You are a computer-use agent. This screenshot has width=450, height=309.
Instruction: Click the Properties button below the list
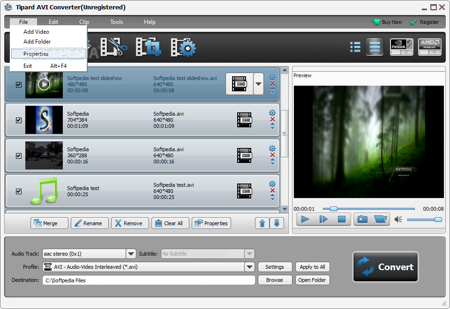211,223
